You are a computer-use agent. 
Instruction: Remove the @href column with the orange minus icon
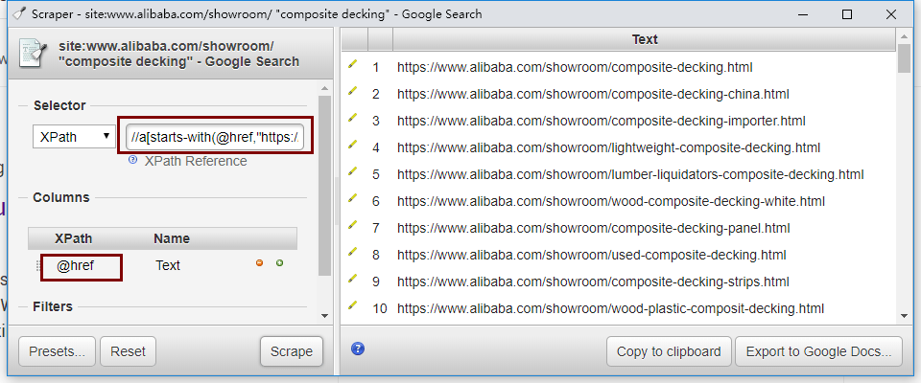tap(259, 263)
